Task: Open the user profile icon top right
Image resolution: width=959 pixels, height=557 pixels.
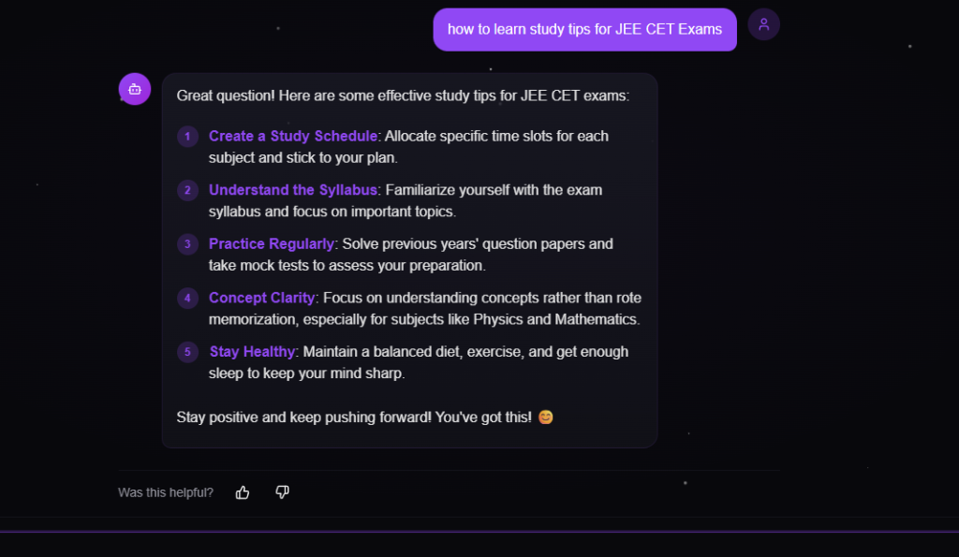Action: click(x=763, y=23)
